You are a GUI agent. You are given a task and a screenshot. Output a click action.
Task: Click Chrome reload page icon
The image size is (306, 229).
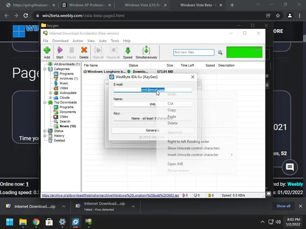[x=26, y=16]
